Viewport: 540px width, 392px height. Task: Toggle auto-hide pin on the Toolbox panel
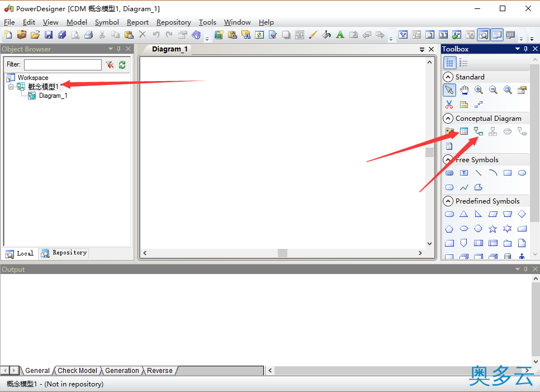pos(526,49)
